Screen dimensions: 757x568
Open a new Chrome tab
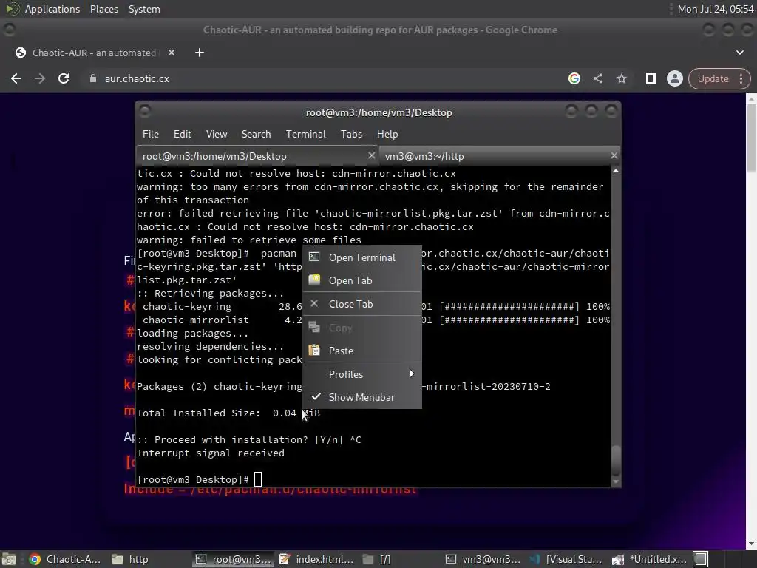[200, 53]
